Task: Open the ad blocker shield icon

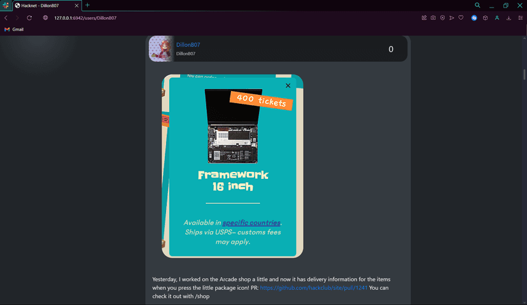Action: tap(442, 18)
